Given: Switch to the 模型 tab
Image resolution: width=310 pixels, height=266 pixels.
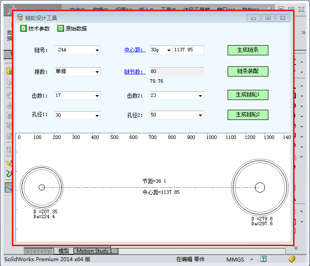Looking at the screenshot, I should pyautogui.click(x=63, y=251).
